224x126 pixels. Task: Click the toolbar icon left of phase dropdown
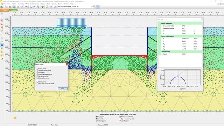[x=55, y=7]
